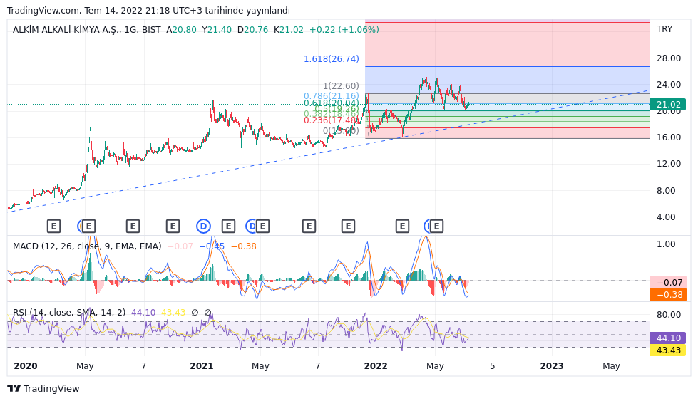Click the purple RSI value 44.10 in legend
Viewport: 698px width, 401px height.
(x=143, y=313)
